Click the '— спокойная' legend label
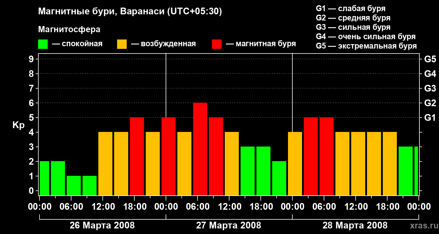 click(x=77, y=44)
